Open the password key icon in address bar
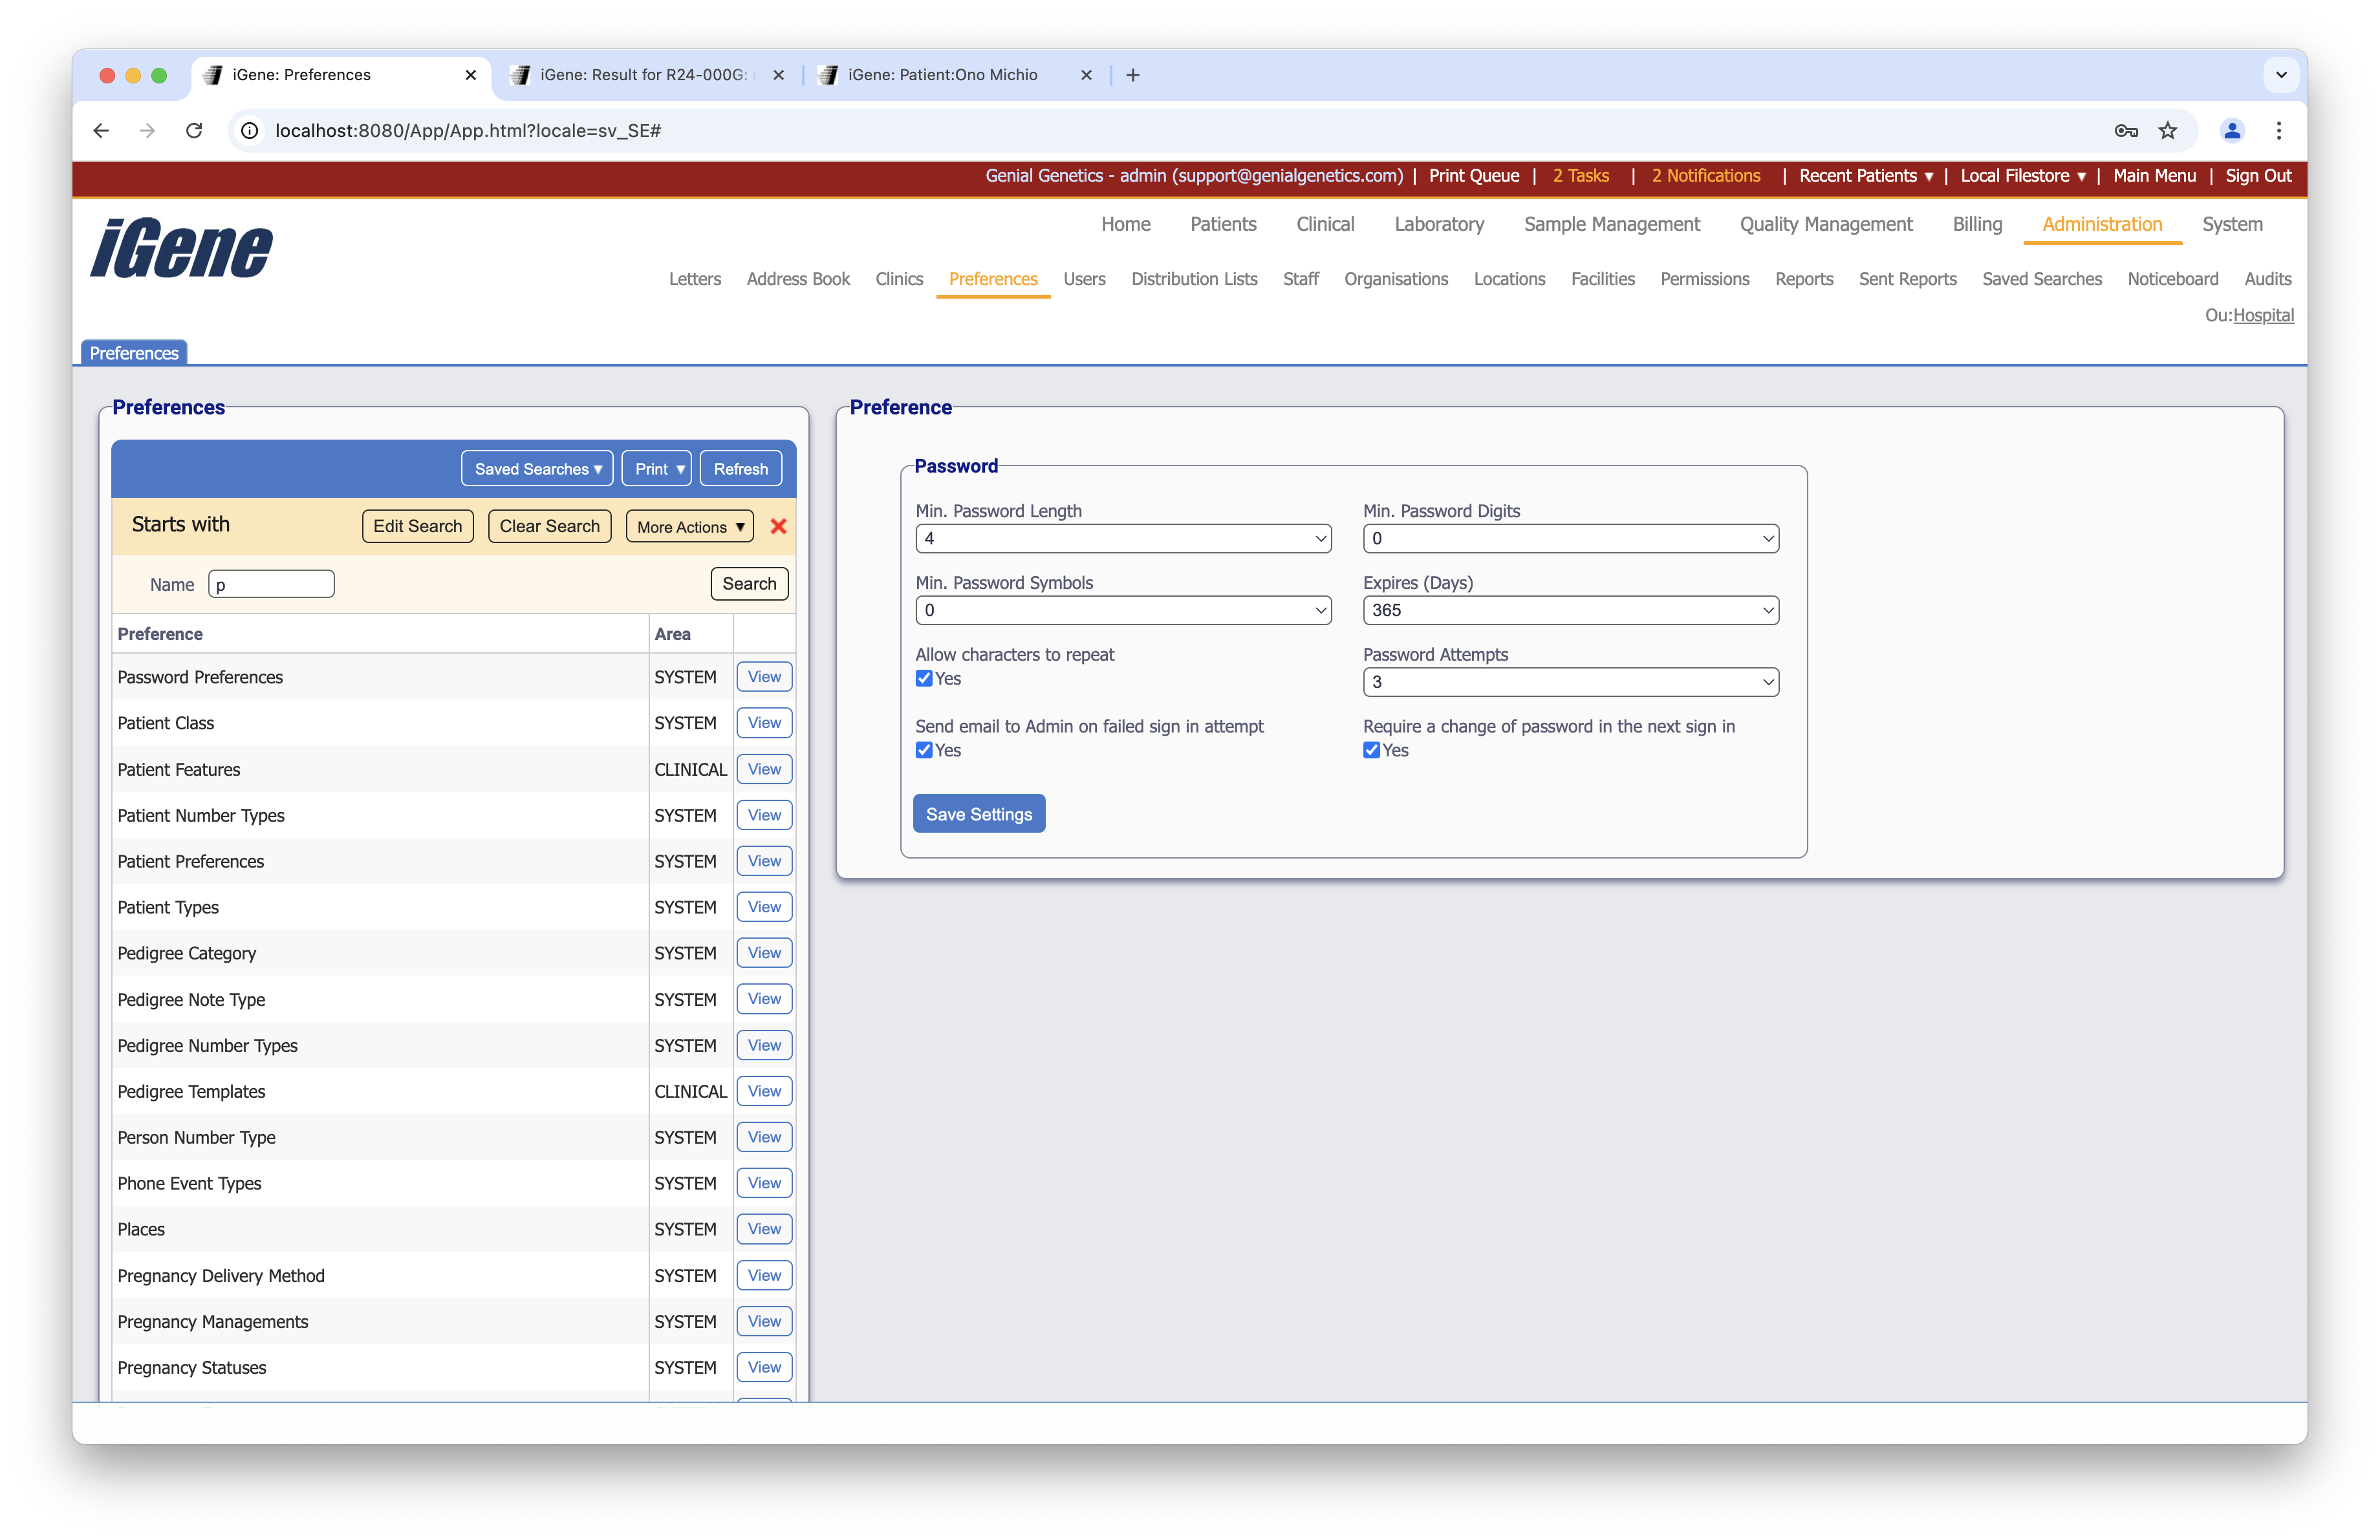 tap(2126, 131)
